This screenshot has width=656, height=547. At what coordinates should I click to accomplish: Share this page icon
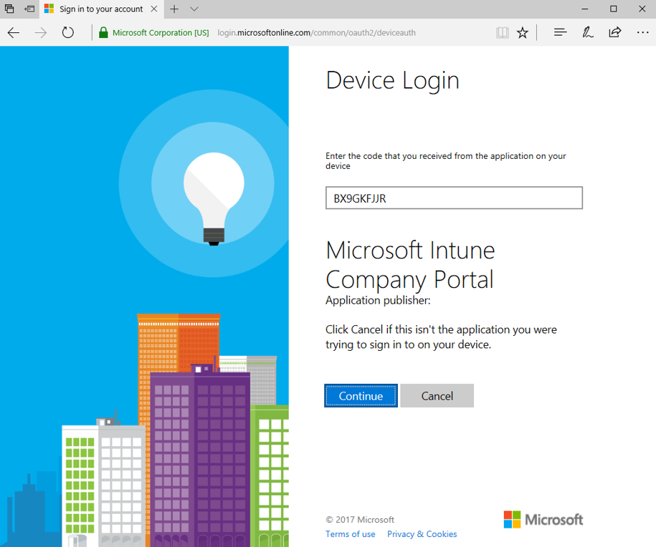pos(615,32)
